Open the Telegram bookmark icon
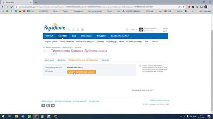Screen dimensions: 213x119 pyautogui.click(x=16, y=11)
